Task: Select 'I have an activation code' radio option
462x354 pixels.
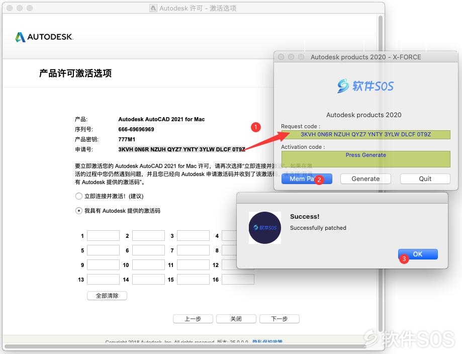Action: point(78,211)
